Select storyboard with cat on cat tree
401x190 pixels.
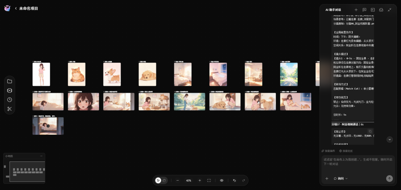(x=154, y=102)
